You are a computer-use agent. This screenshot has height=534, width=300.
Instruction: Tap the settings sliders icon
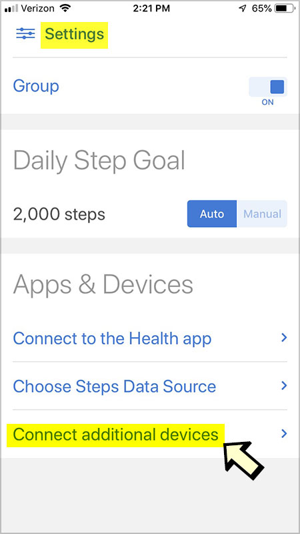[x=25, y=34]
